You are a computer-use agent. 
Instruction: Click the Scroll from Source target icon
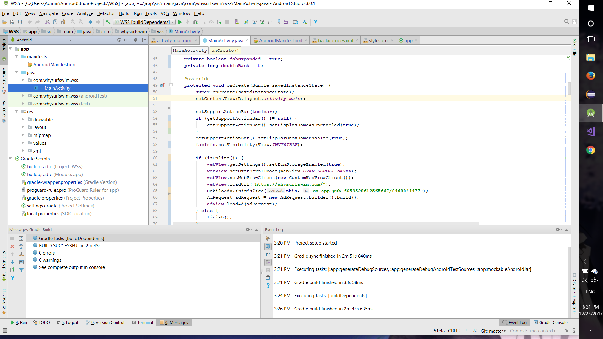(x=119, y=40)
